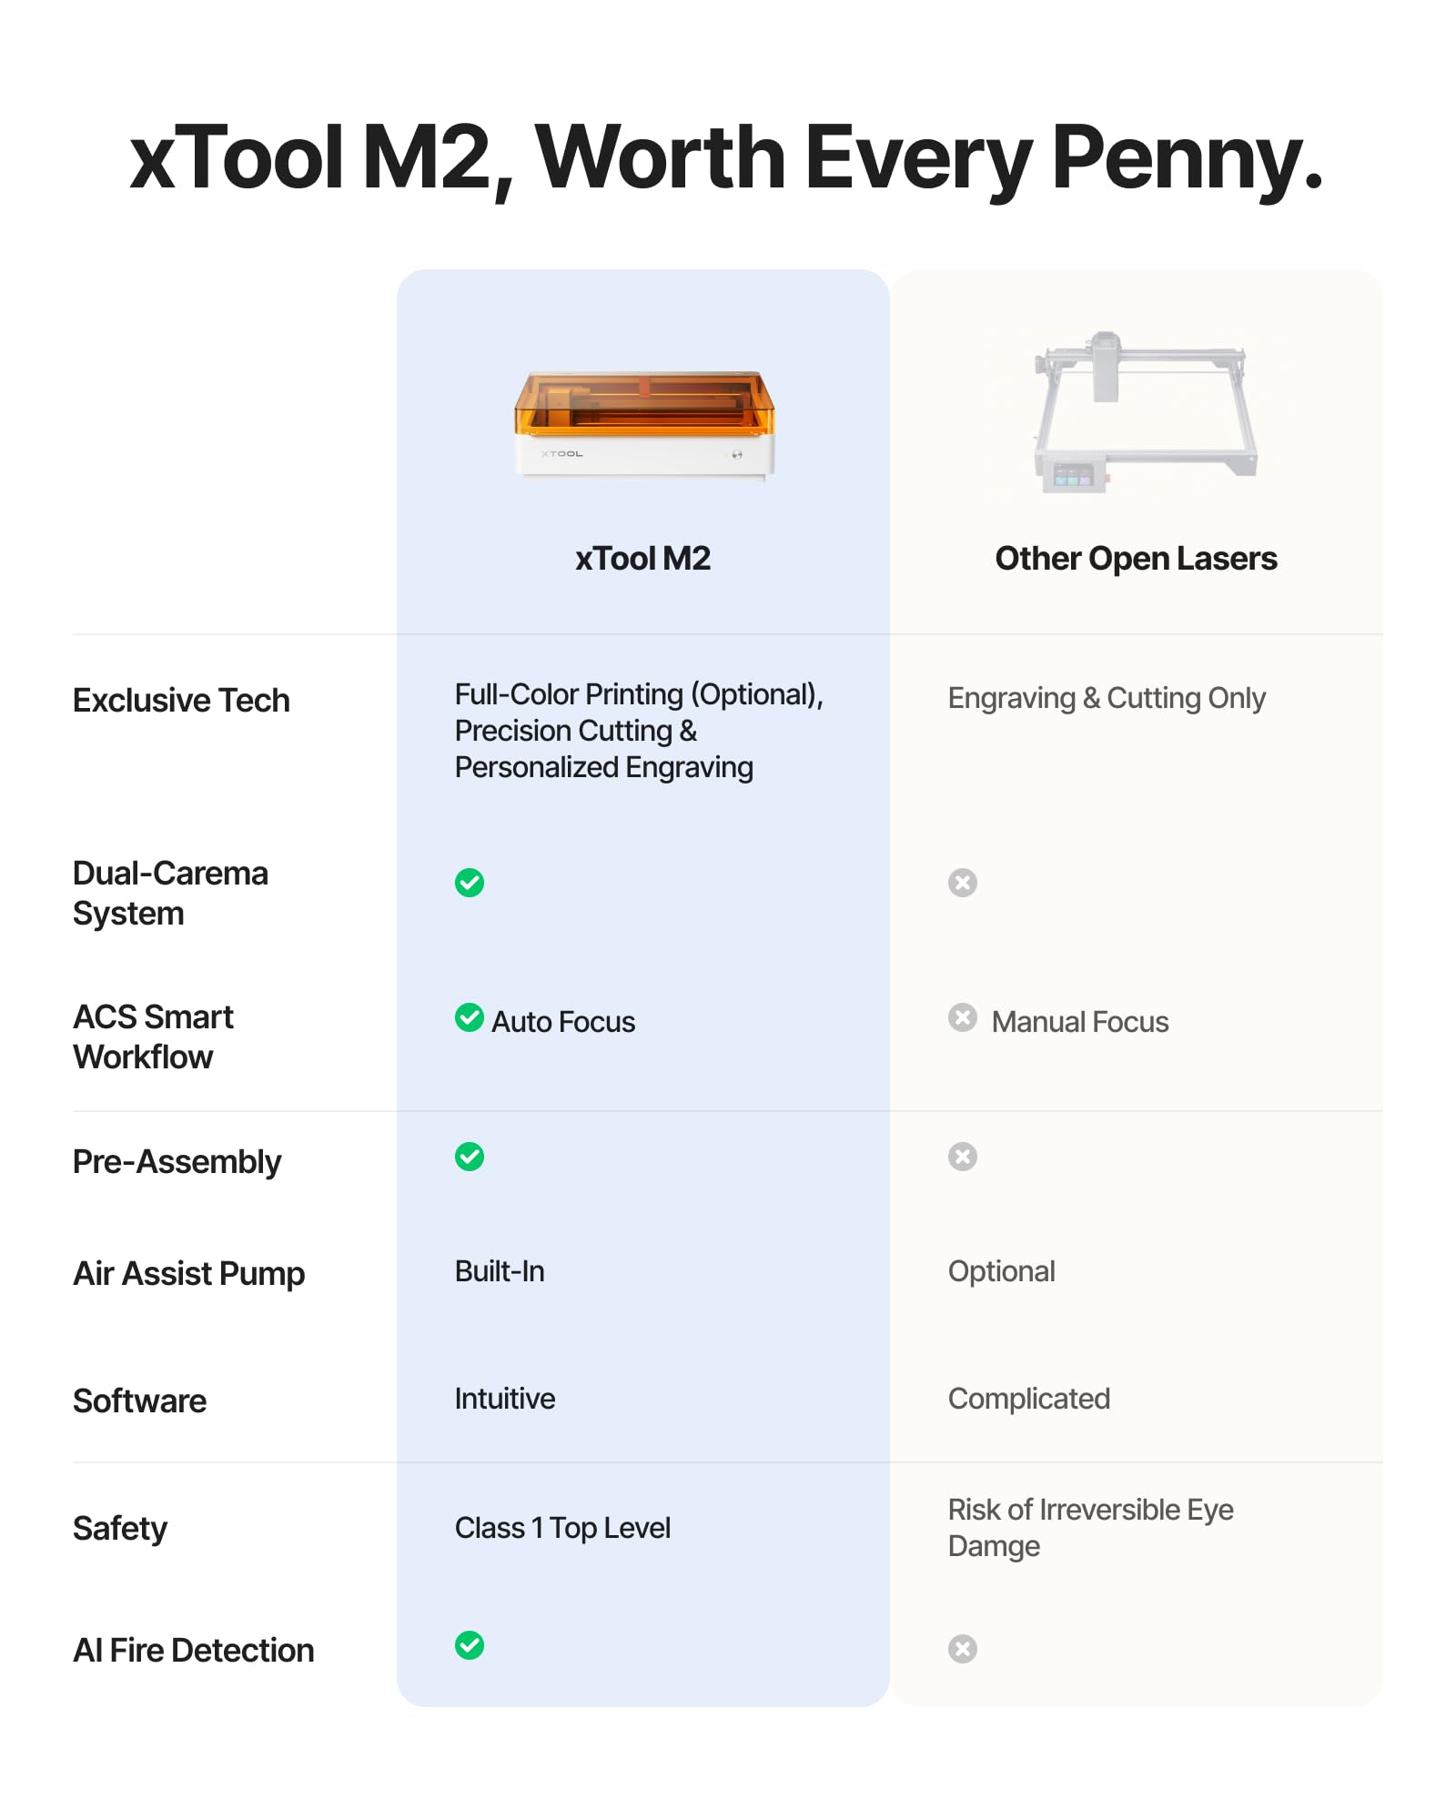The width and height of the screenshot is (1456, 1820).
Task: Click the Other Open Lasers column heading
Action: tap(1136, 559)
